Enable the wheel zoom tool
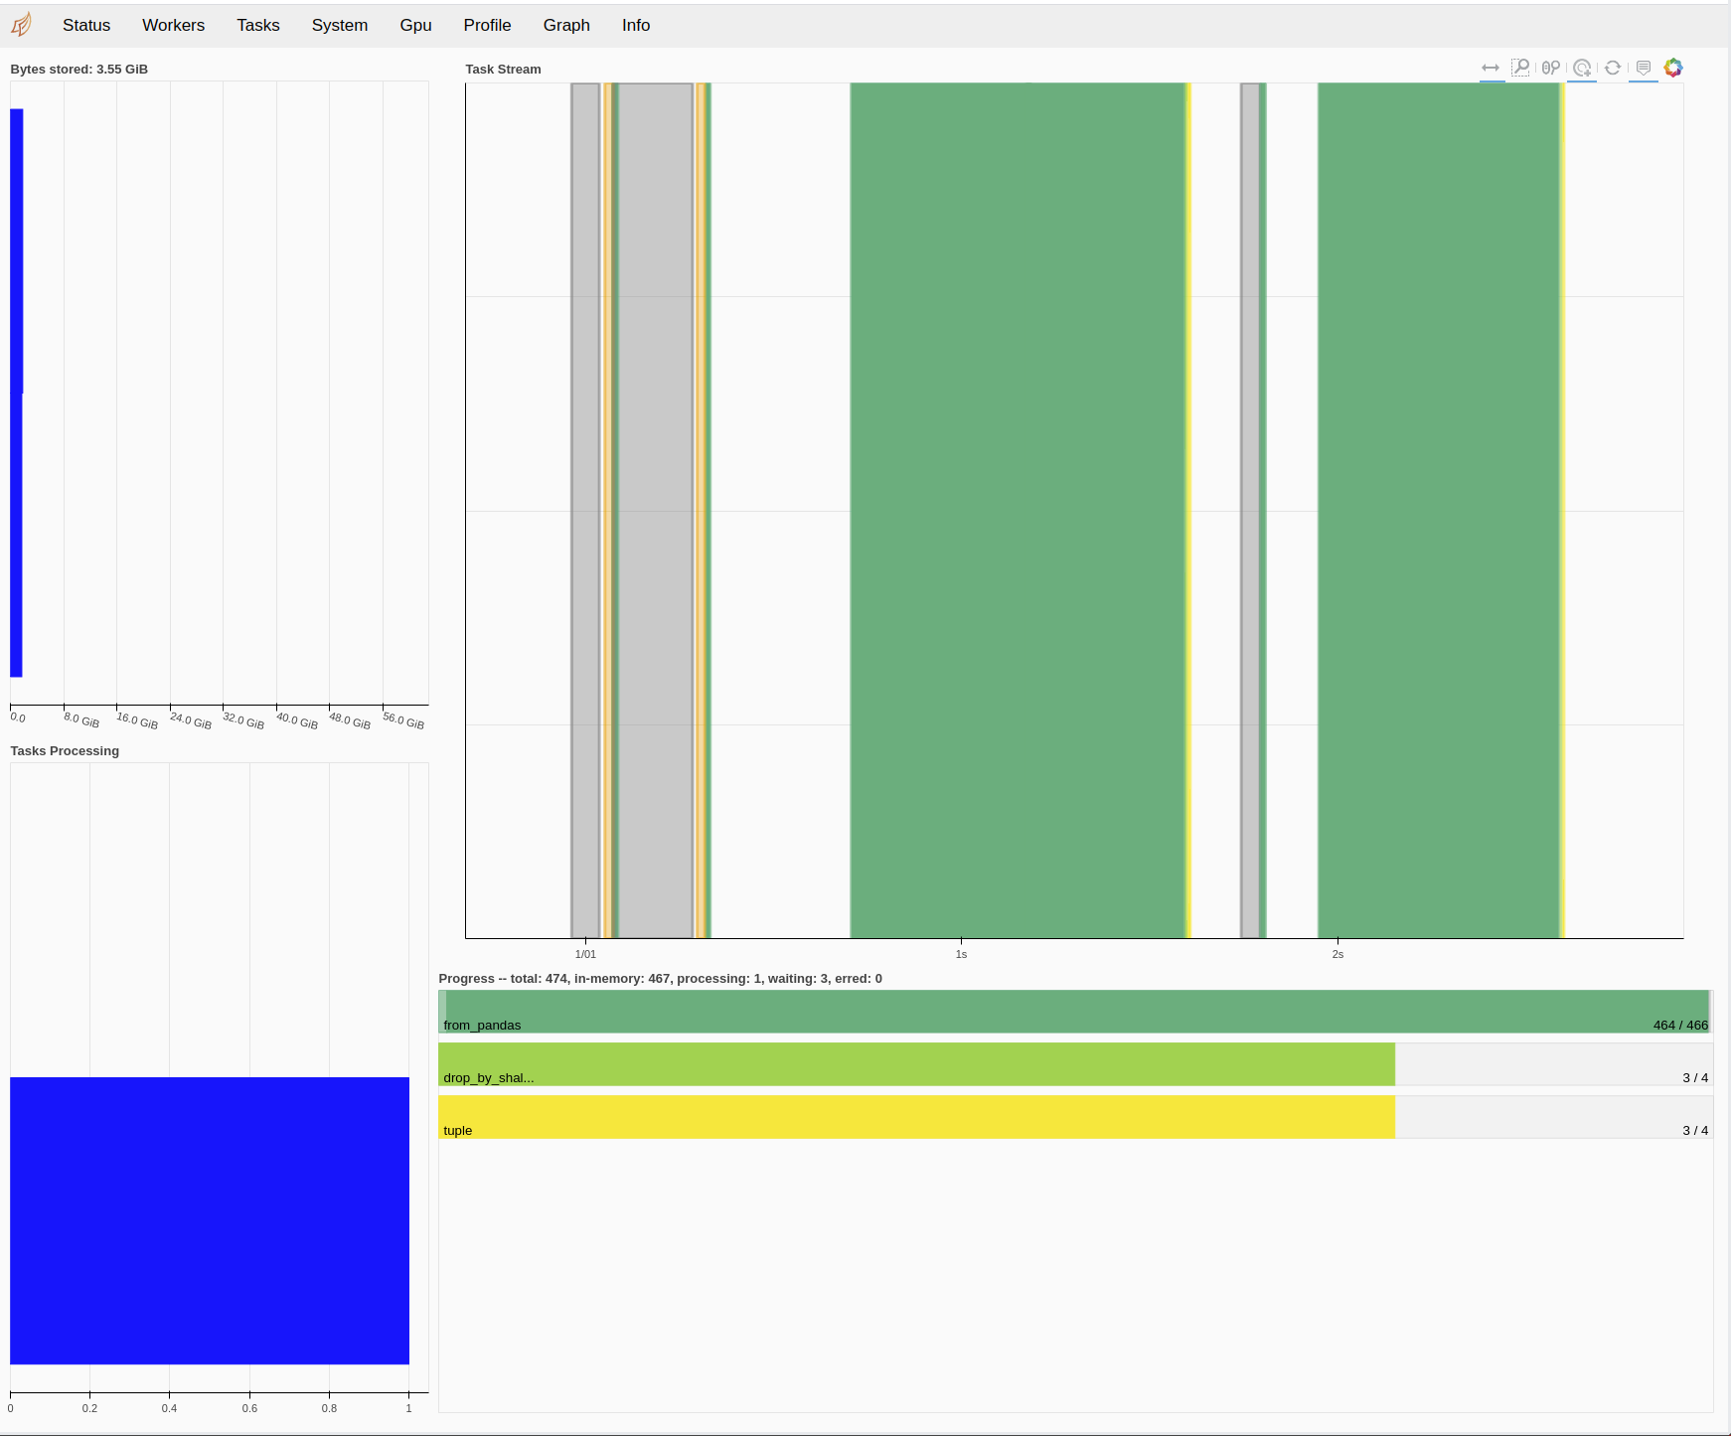Screen dimensions: 1731x1436 point(1551,68)
